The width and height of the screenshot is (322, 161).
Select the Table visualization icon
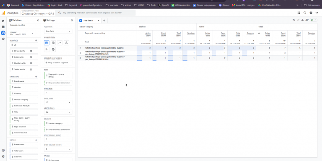[x=47, y=43]
